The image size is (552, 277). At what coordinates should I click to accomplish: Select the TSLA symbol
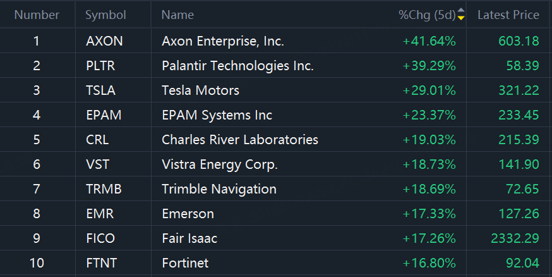pos(100,90)
